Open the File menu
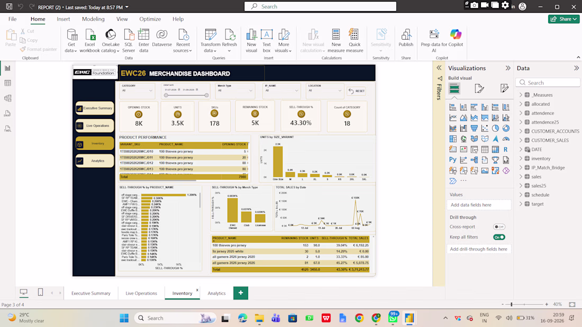 coord(12,19)
